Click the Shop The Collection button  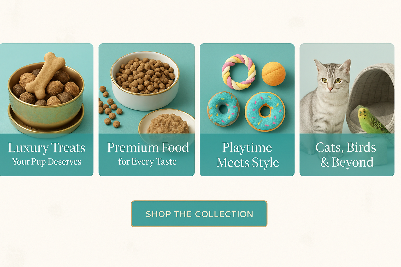[x=199, y=214]
